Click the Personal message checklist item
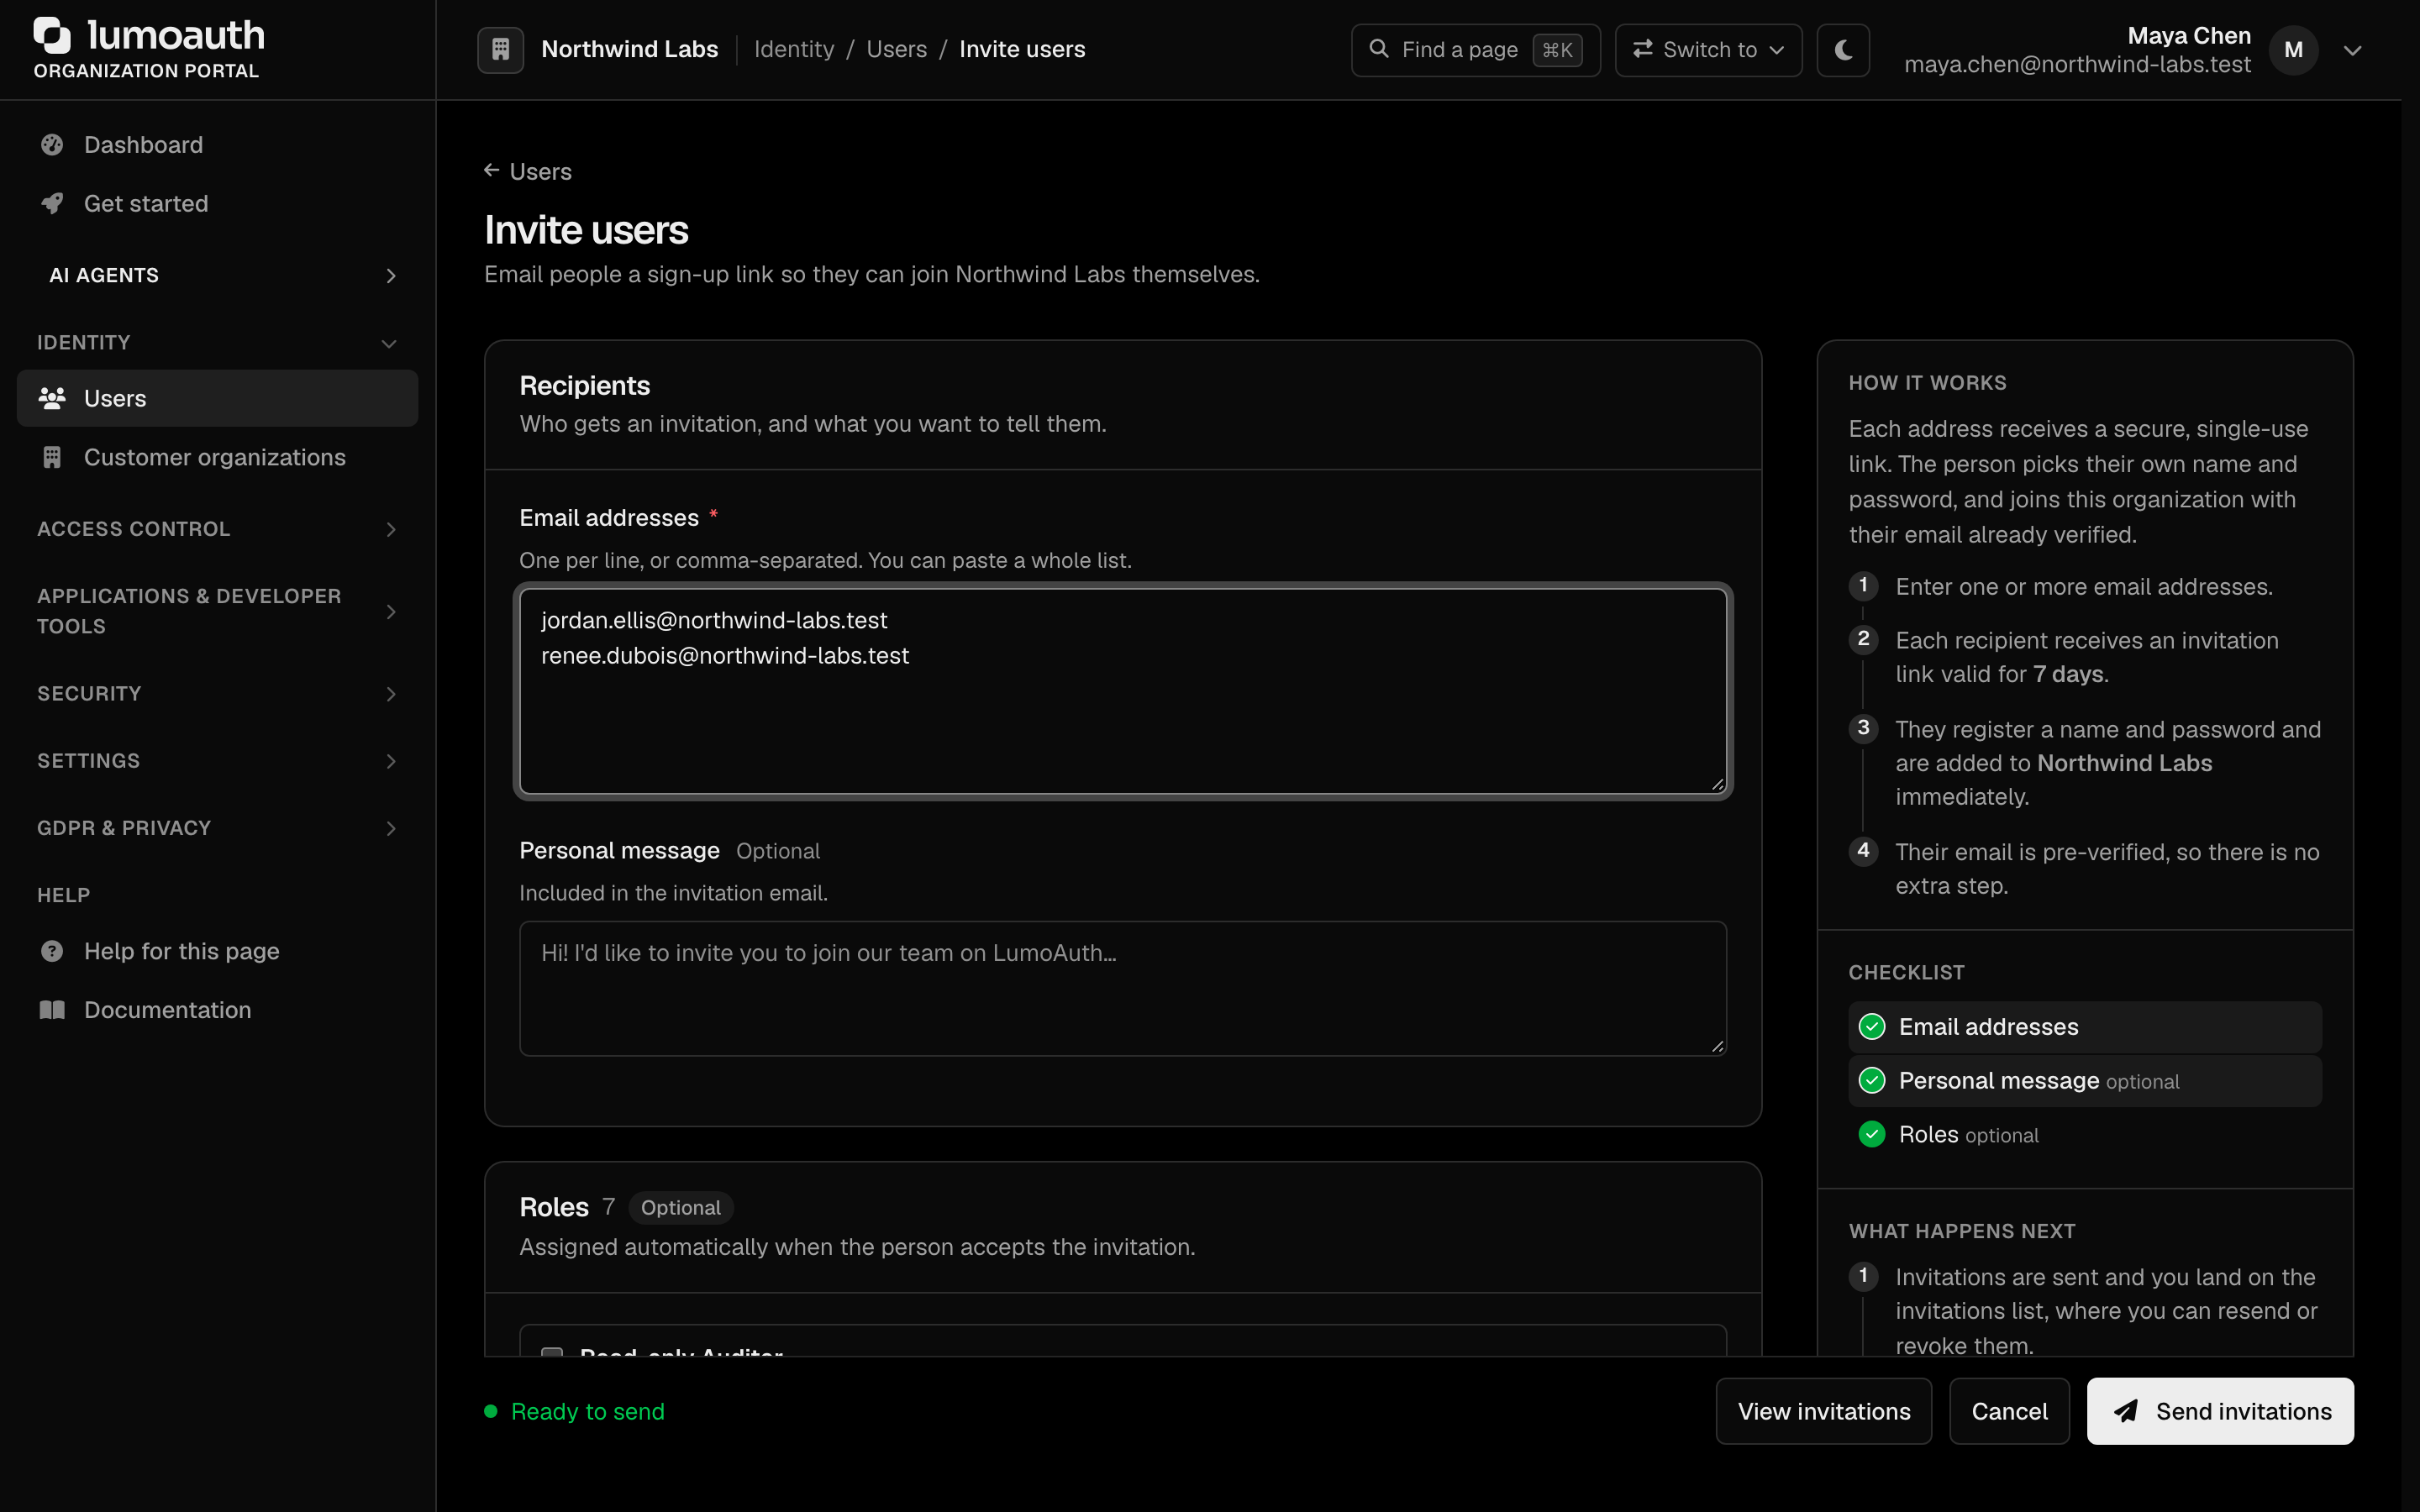2420x1512 pixels. click(2084, 1081)
